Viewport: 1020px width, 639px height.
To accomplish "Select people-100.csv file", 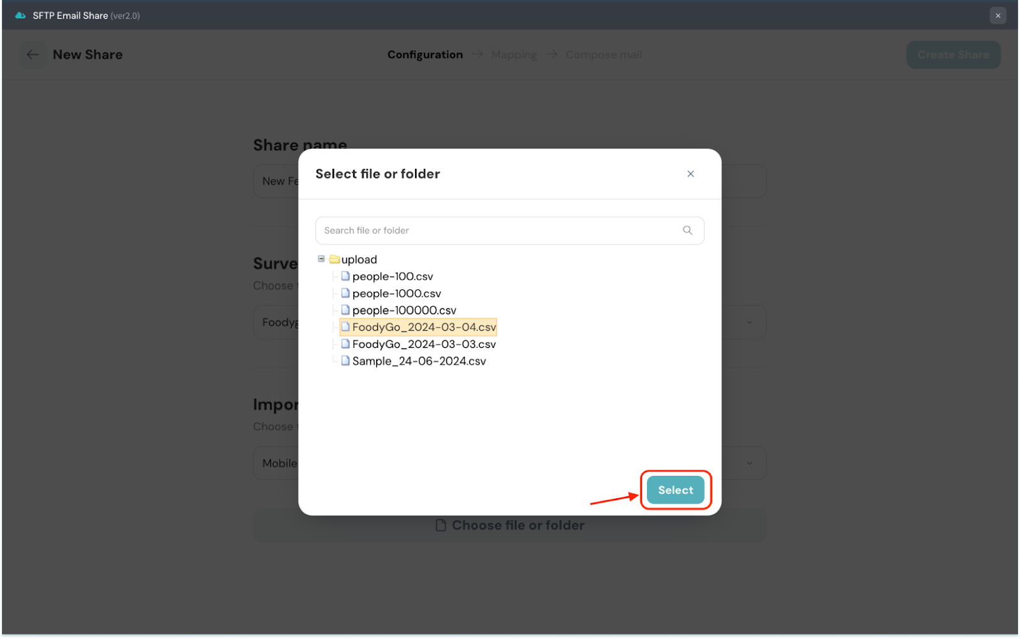I will tap(392, 276).
